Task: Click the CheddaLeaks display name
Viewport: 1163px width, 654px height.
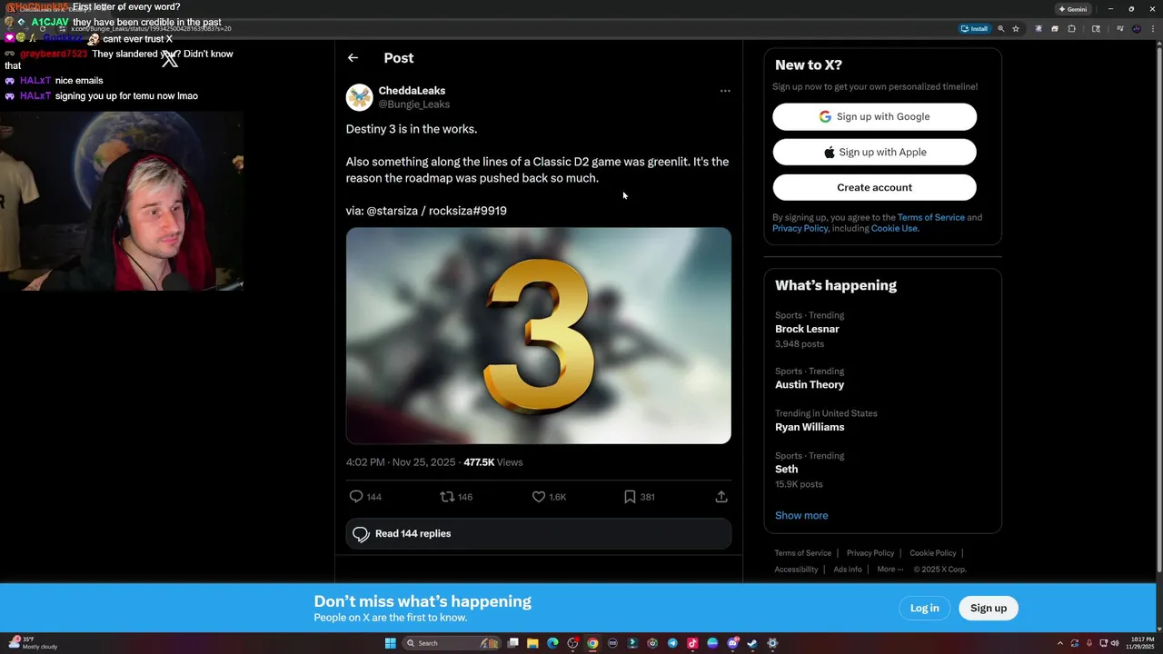Action: tap(412, 91)
